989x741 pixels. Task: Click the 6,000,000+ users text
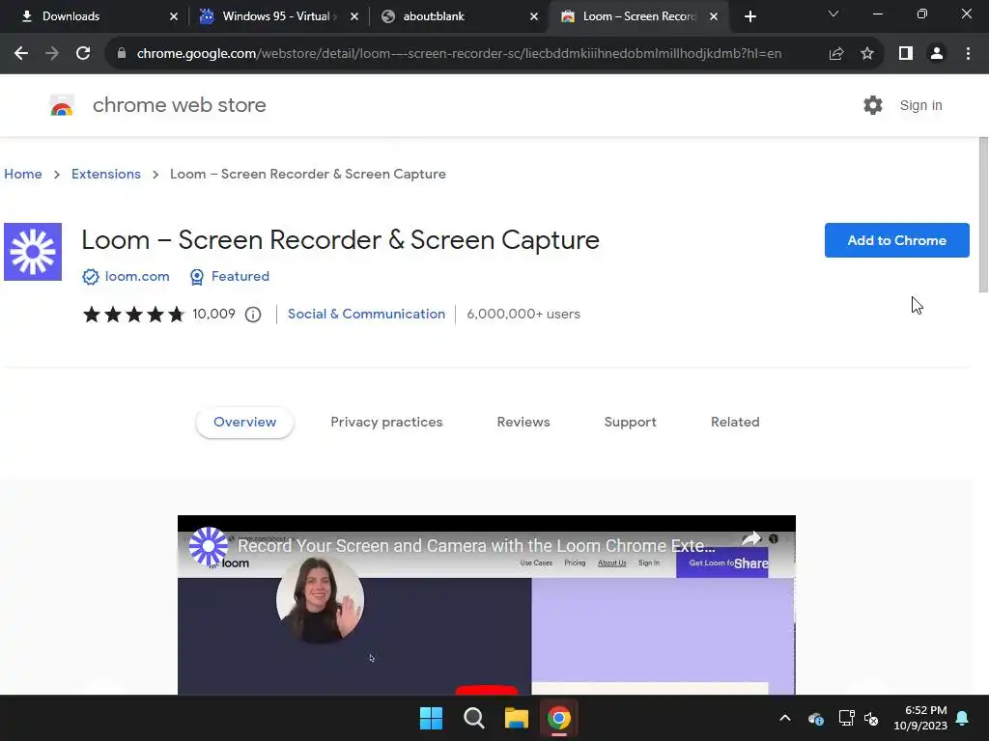[523, 314]
